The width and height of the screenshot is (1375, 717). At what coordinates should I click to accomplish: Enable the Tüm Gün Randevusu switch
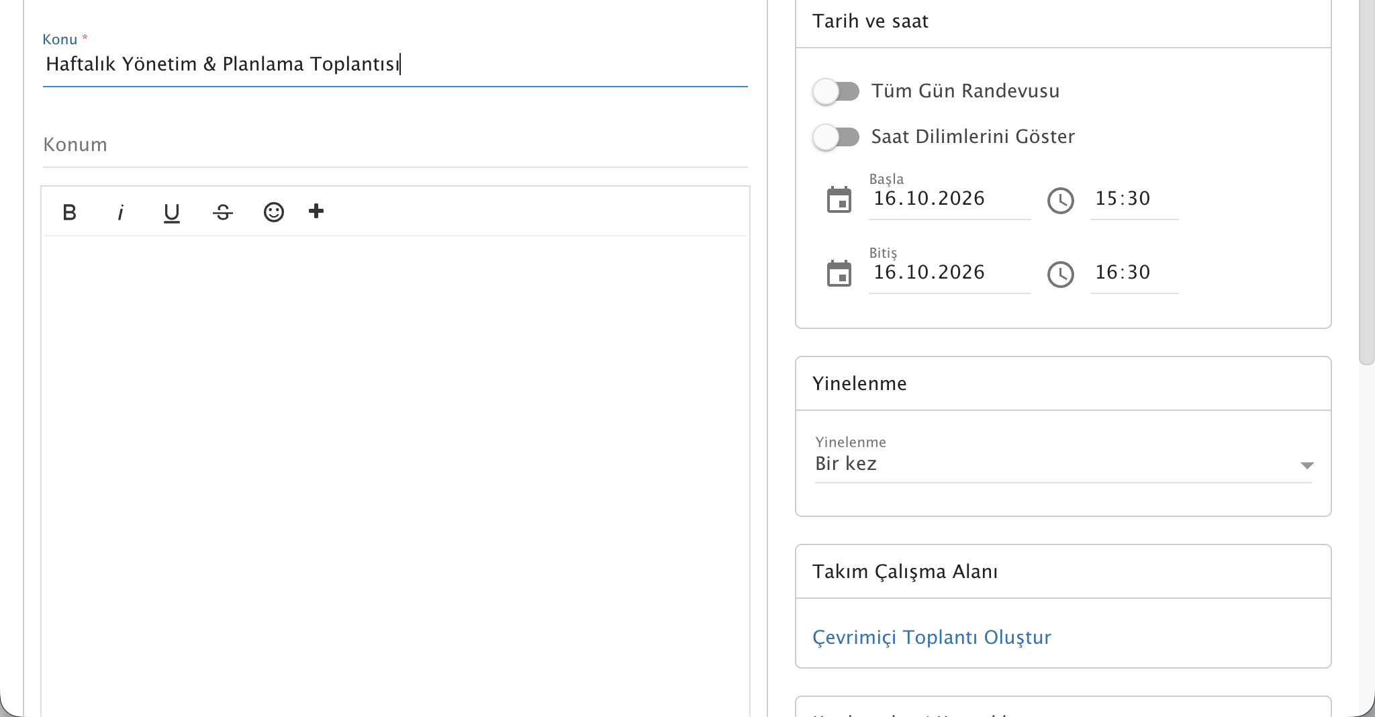point(836,91)
